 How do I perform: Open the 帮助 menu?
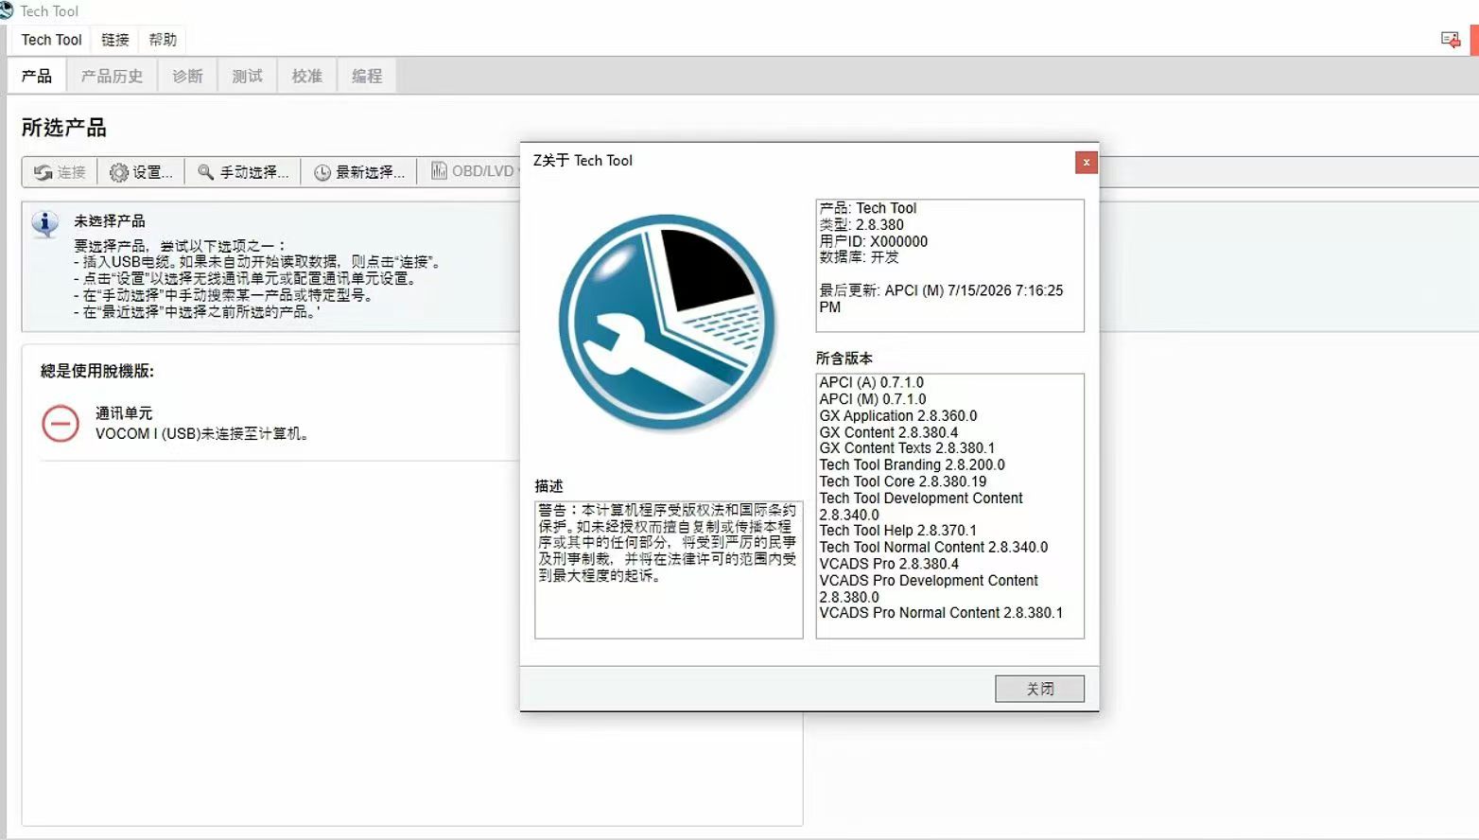click(x=163, y=40)
